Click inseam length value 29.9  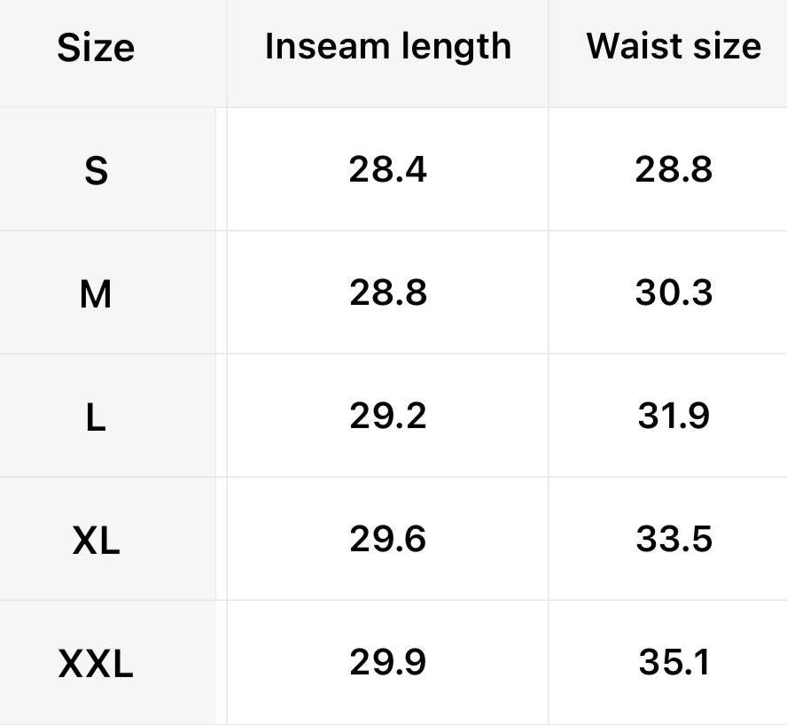(387, 662)
